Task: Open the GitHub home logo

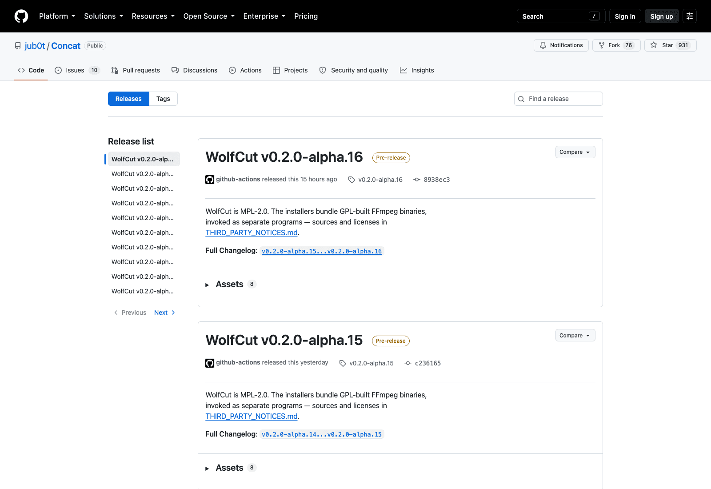Action: tap(21, 16)
